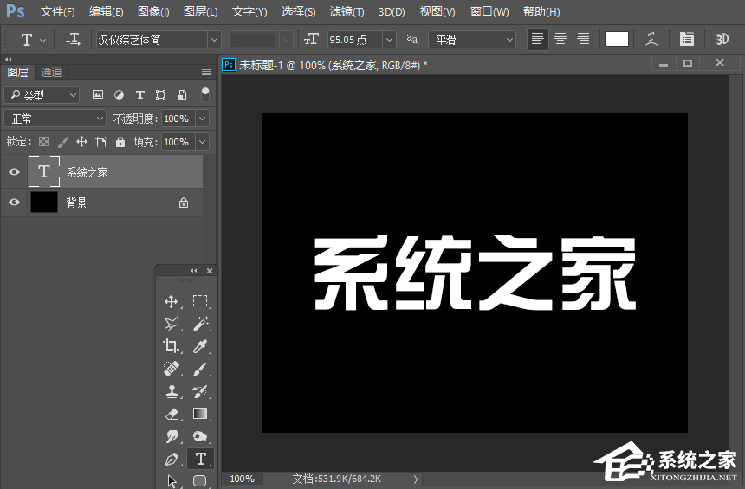Collapse the toolbox panel arrows
745x489 pixels.
tap(194, 271)
